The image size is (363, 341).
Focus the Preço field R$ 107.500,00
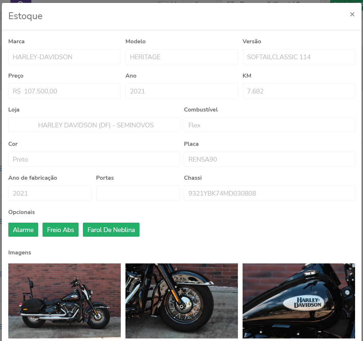click(65, 91)
